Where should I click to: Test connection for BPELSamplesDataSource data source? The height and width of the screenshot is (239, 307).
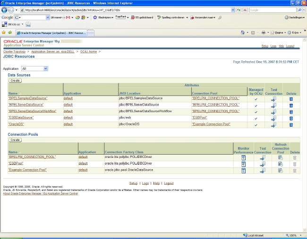point(273,99)
